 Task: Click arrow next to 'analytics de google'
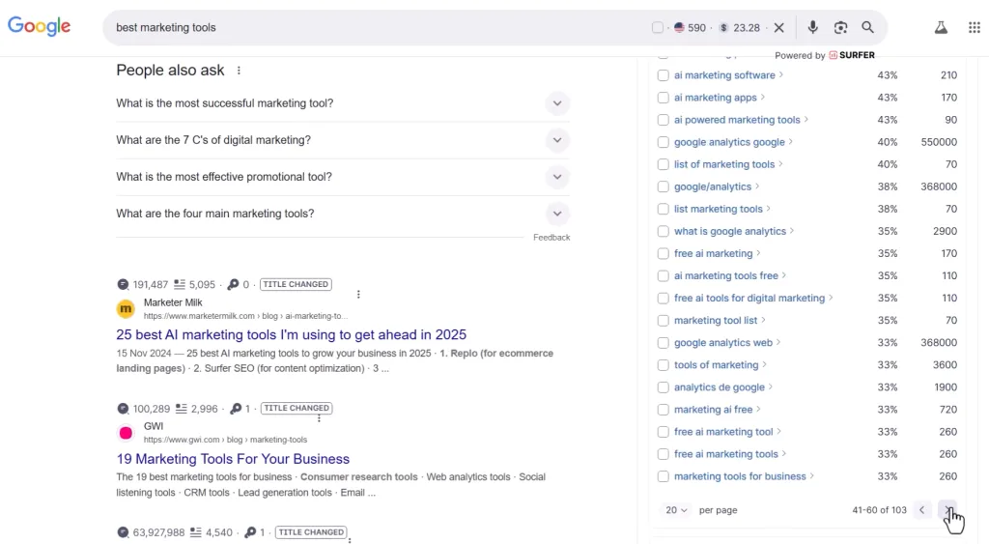(x=770, y=387)
